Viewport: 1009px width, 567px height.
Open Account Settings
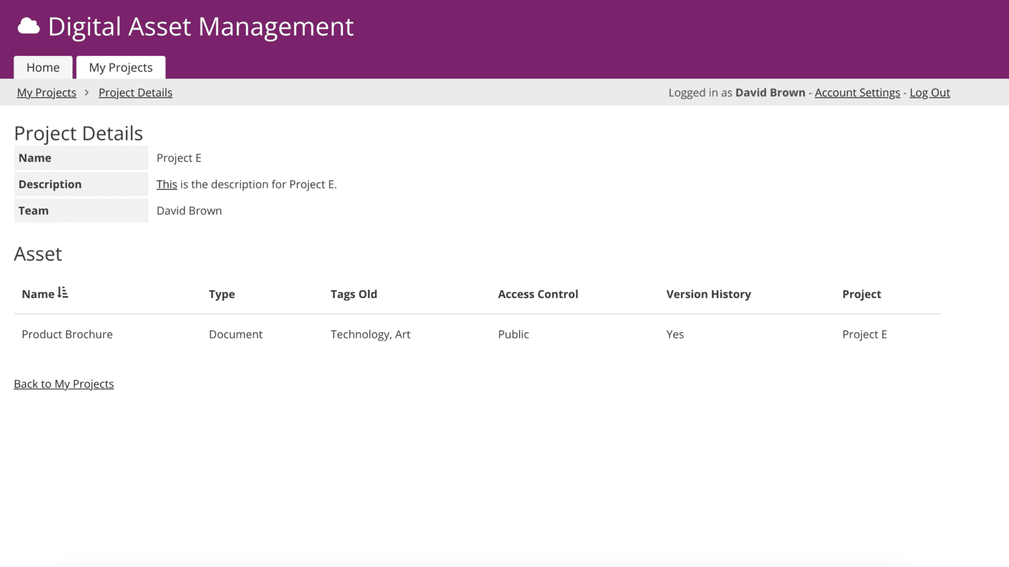point(857,92)
